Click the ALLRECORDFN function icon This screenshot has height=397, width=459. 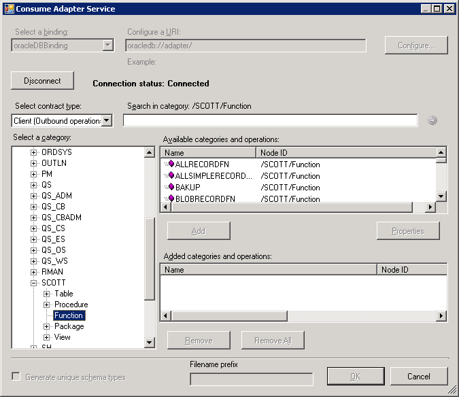pyautogui.click(x=170, y=164)
